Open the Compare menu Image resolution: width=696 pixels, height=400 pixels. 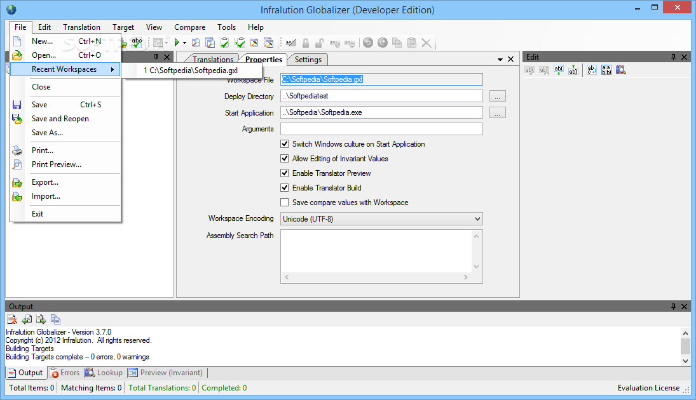click(x=189, y=27)
